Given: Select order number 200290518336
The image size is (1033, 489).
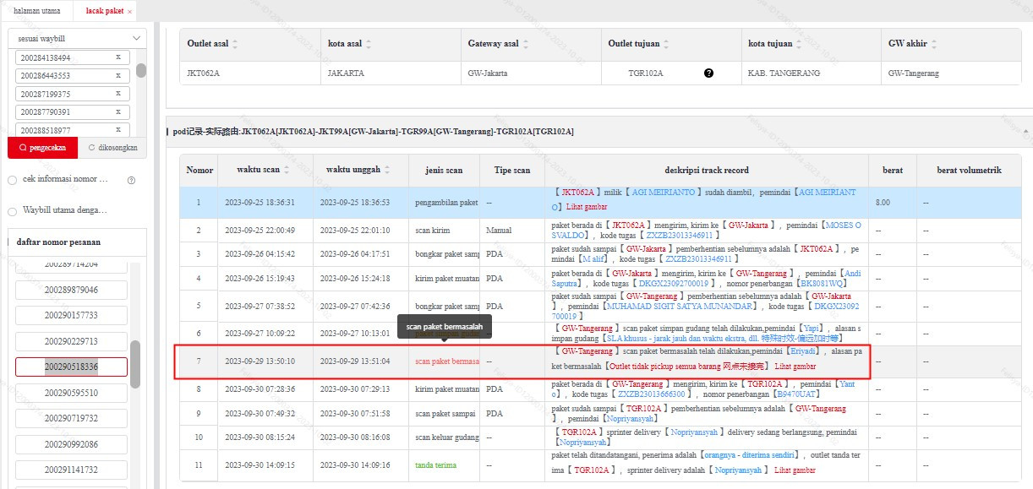Looking at the screenshot, I should (71, 367).
